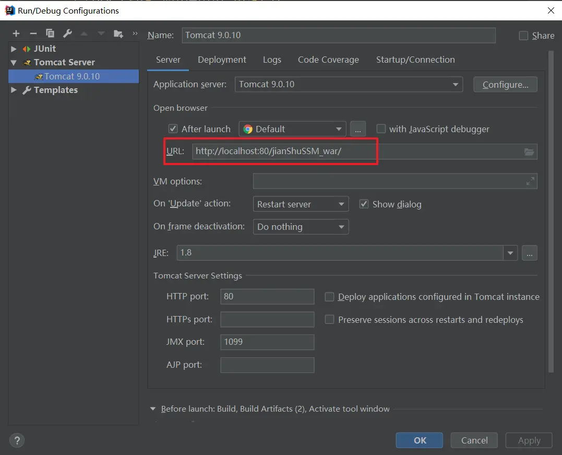562x455 pixels.
Task: Close the Run/Debug Configurations dialog
Action: click(x=551, y=10)
